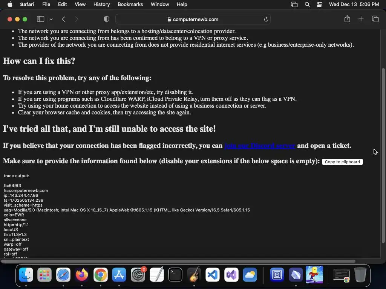Click the loc=US trace line
The height and width of the screenshot is (289, 386).
coord(11,230)
